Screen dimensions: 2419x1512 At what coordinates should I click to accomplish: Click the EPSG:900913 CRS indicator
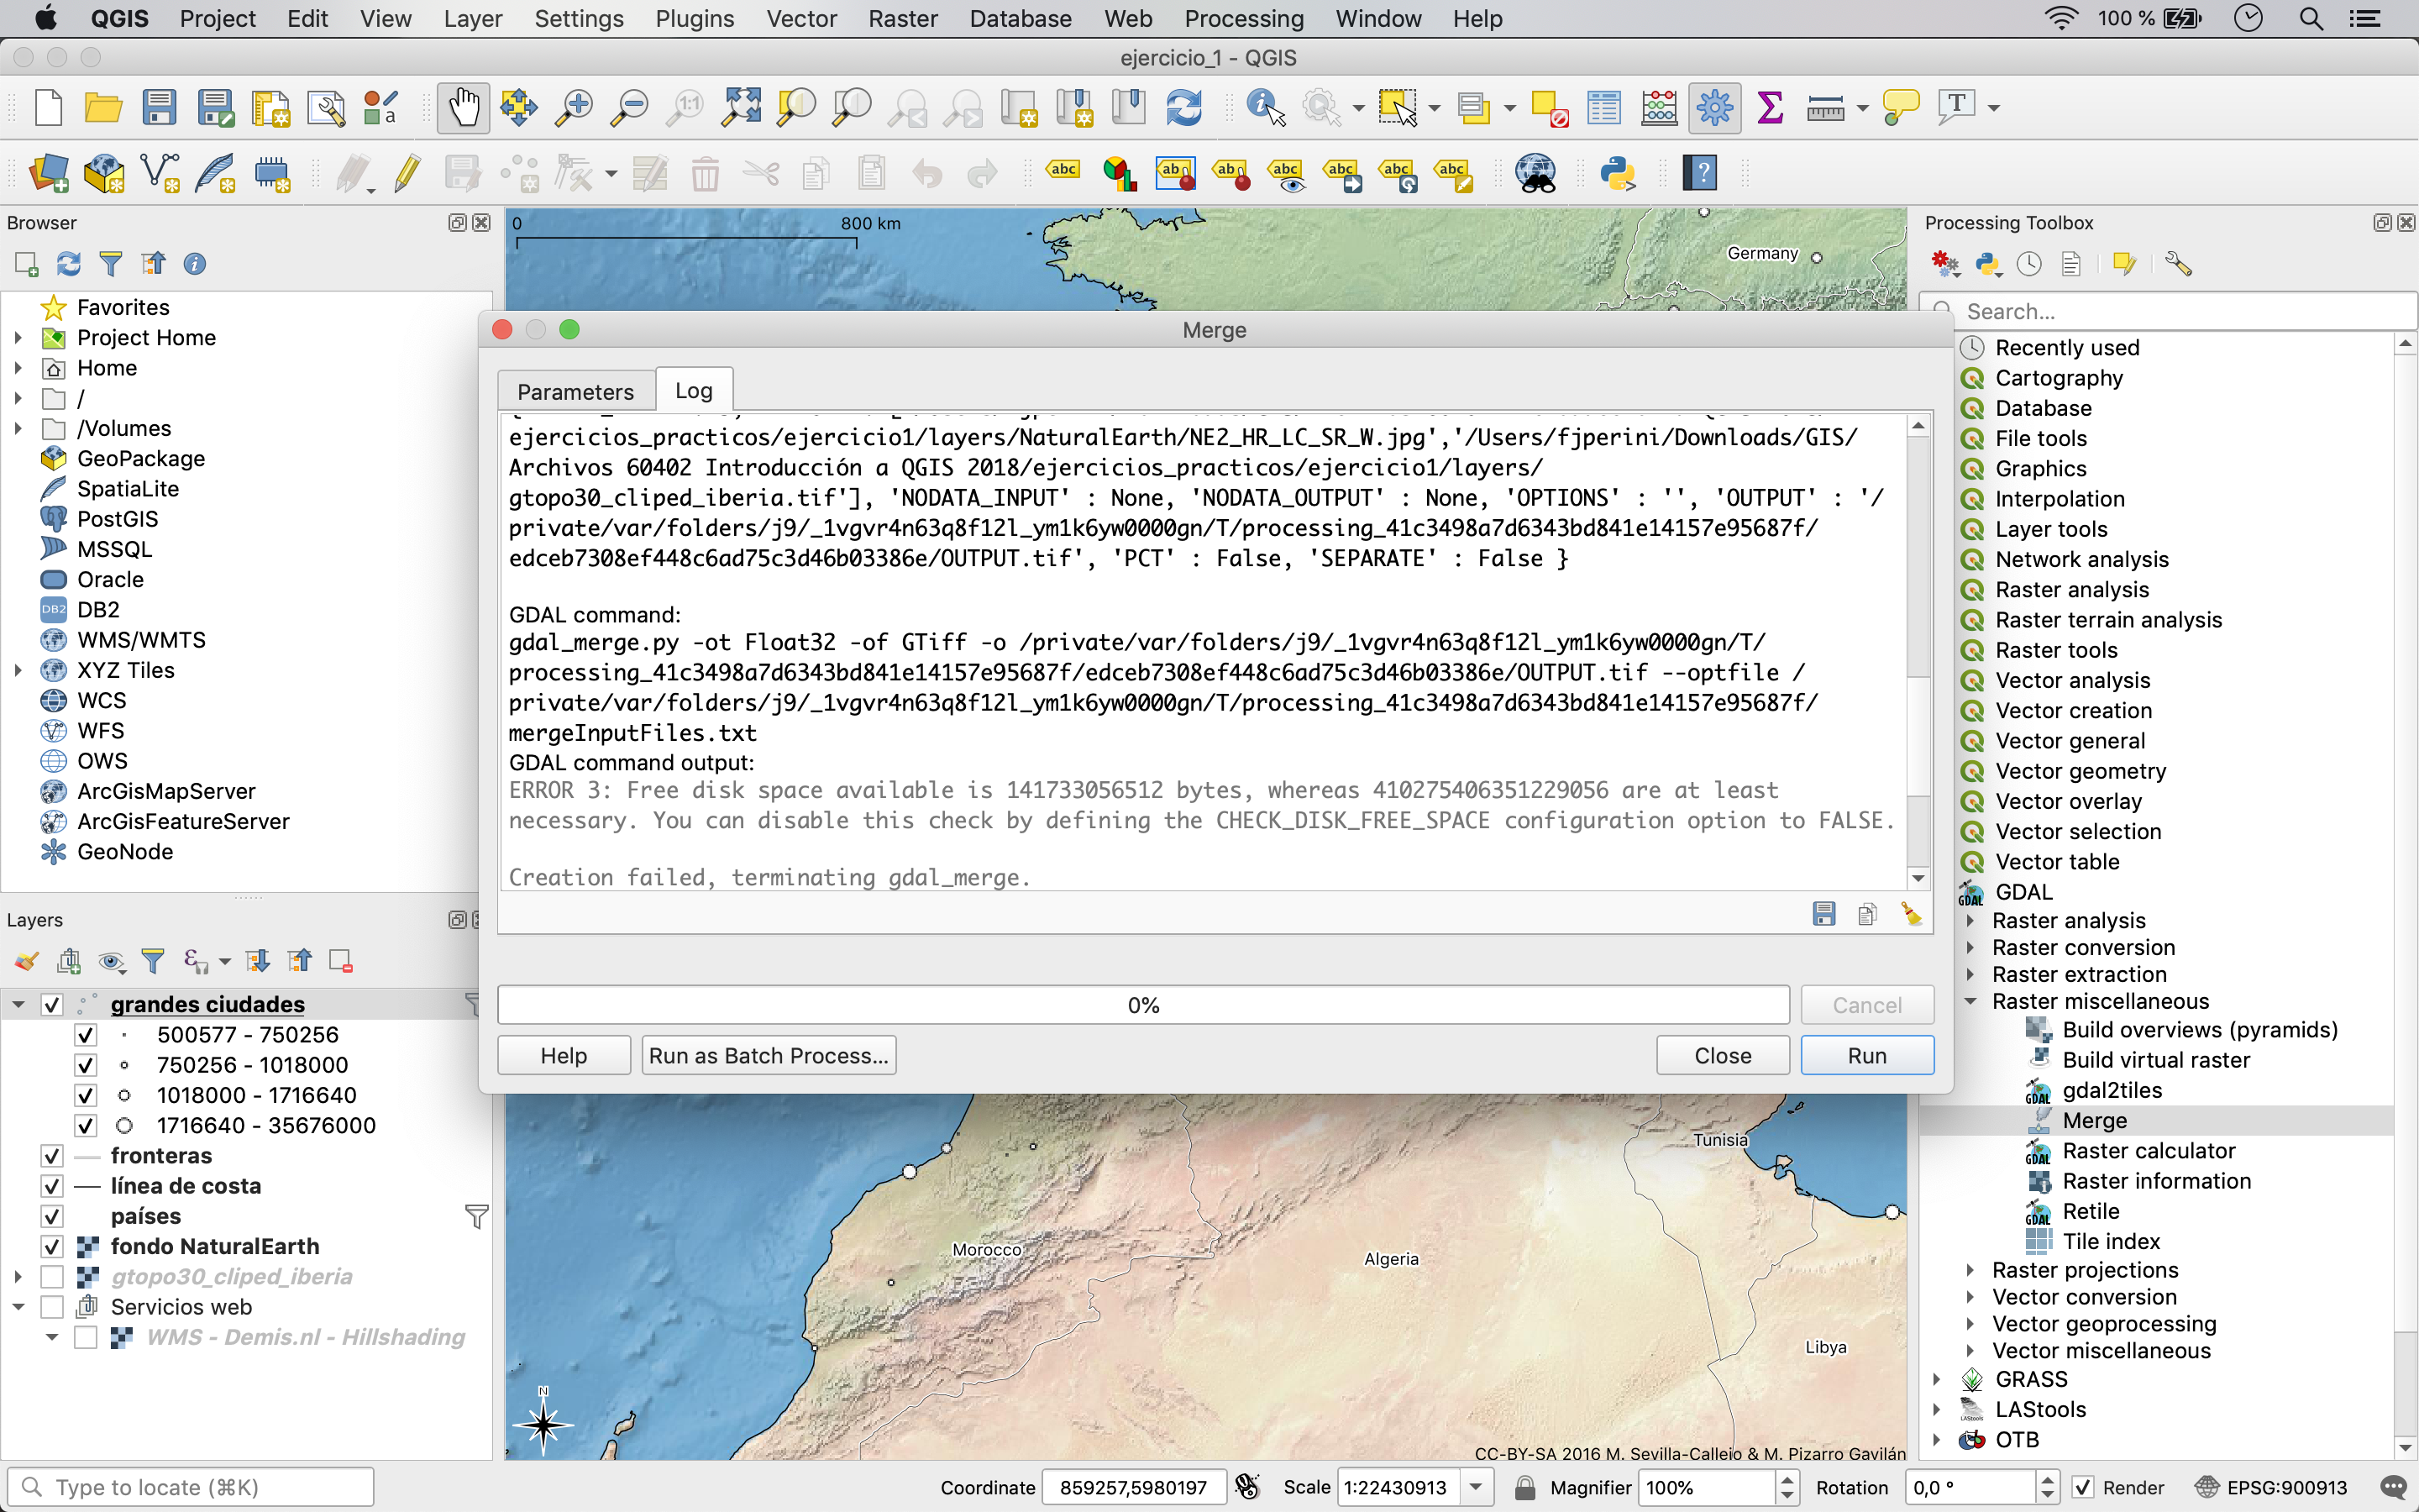(2270, 1487)
